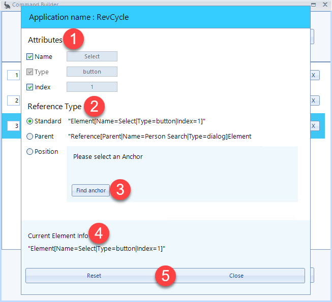Uncheck the Name attribute checkbox
The width and height of the screenshot is (332, 302).
[x=29, y=57]
